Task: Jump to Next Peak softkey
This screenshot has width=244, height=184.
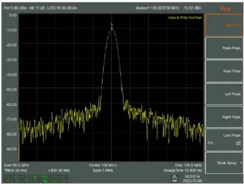Action: 224,71
